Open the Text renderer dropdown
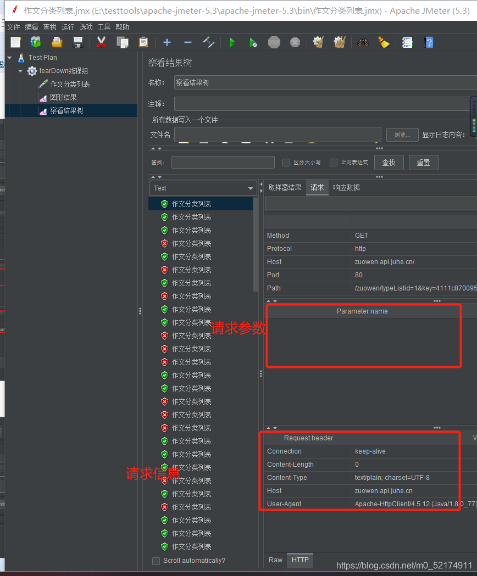477x576 pixels. pyautogui.click(x=203, y=188)
